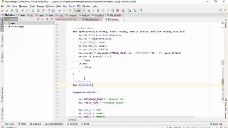Image resolution: width=228 pixels, height=128 pixels.
Task: Copy selection with the copy icon
Action: pos(38,11)
